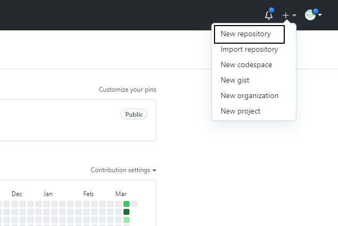Click the top green square under Mar
The width and height of the screenshot is (338, 226).
click(126, 204)
